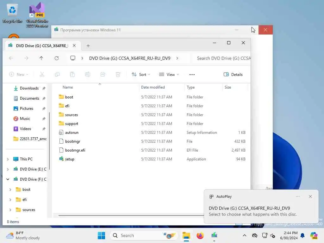Click the AutoPlay notification for DVD Drive (G:)
Screen dimensions: 324x243
coord(261,207)
